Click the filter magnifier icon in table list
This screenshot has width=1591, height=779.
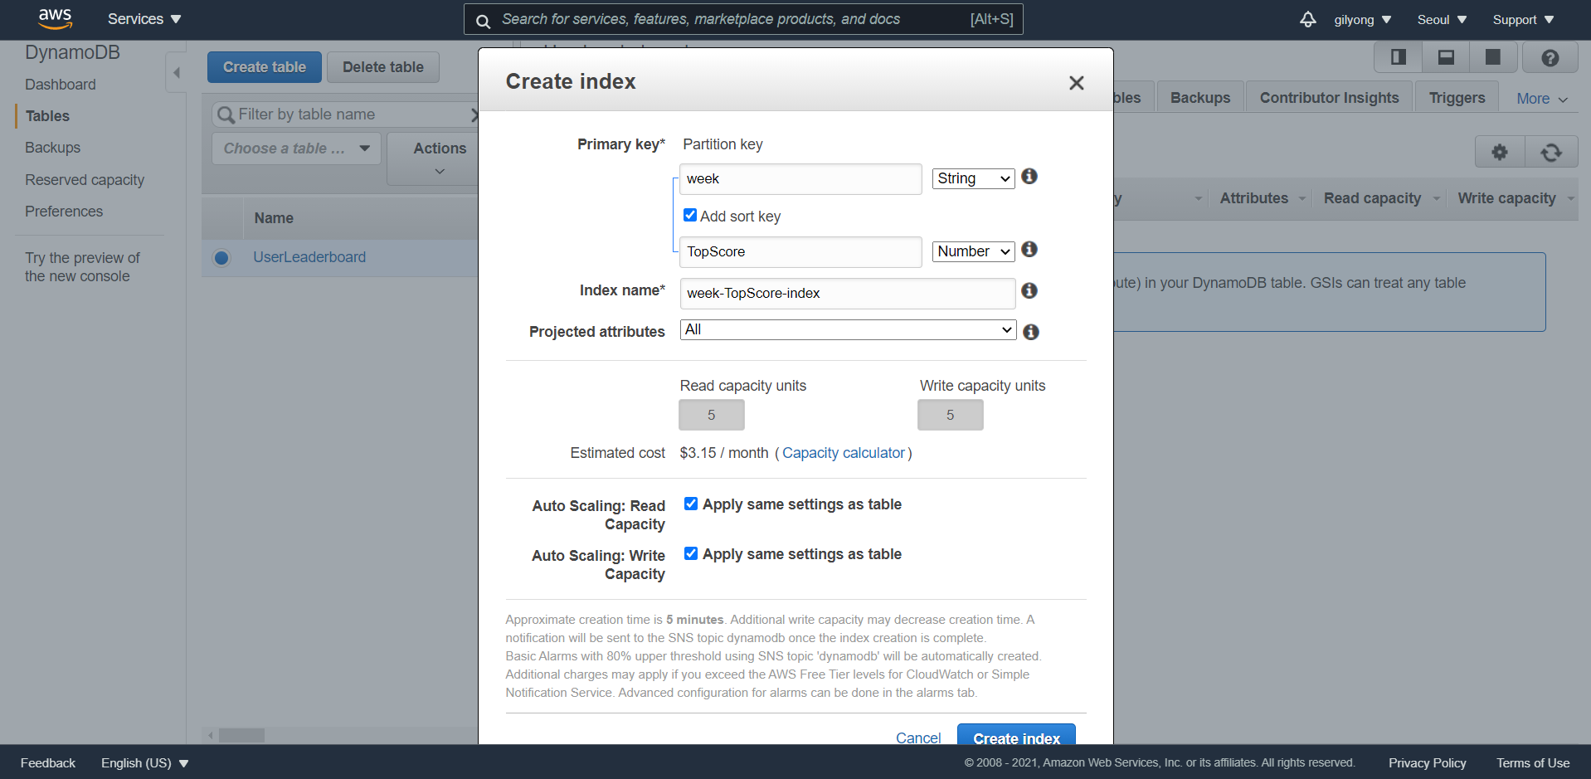[226, 114]
